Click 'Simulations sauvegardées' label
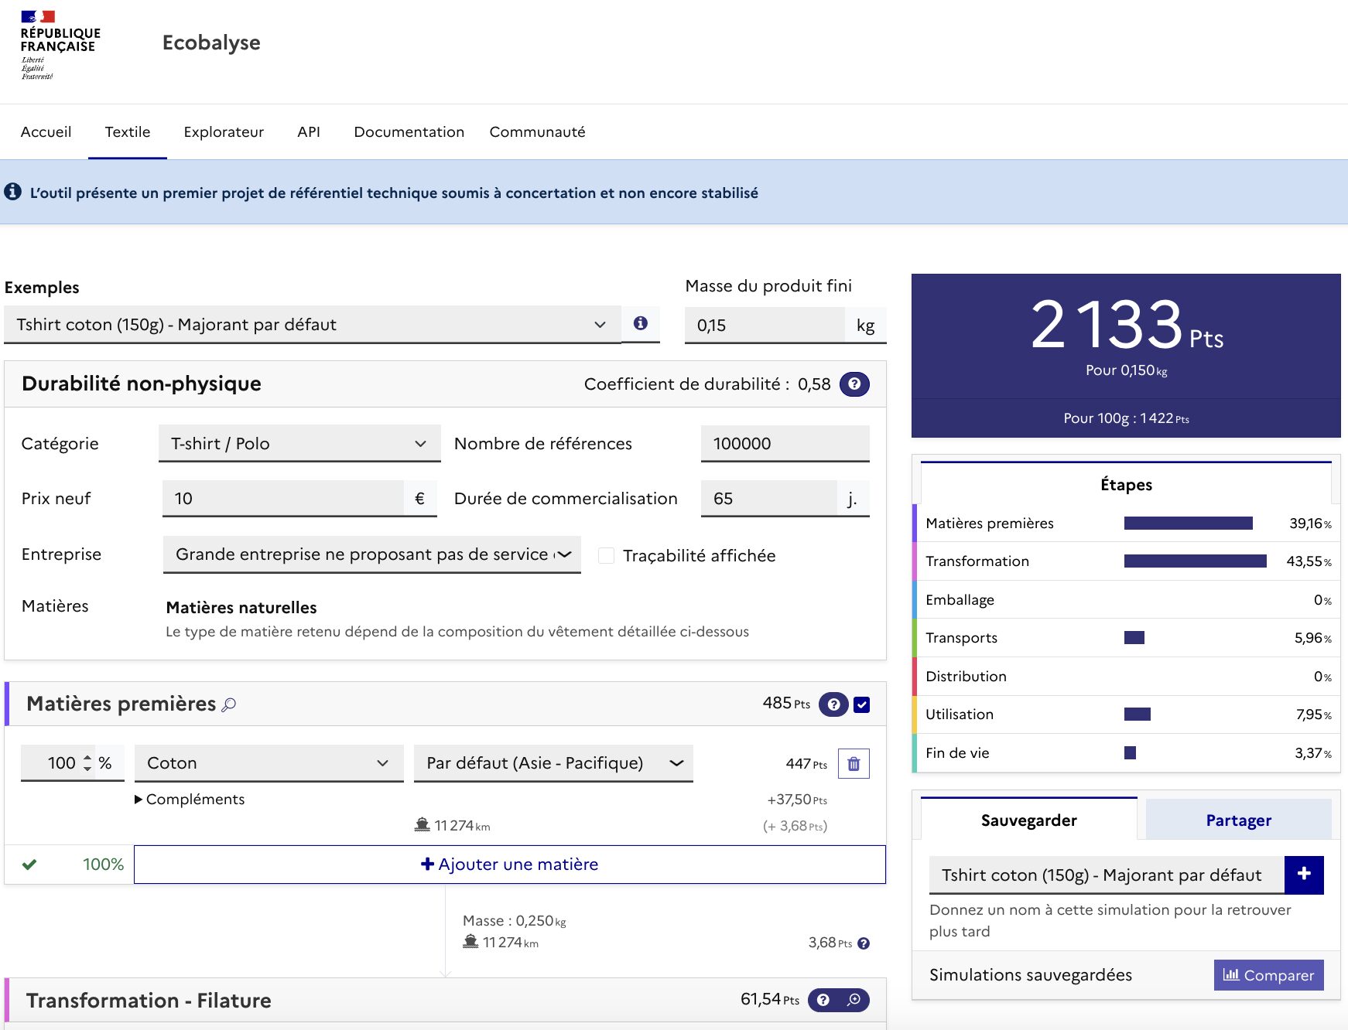1348x1030 pixels. point(1031,975)
